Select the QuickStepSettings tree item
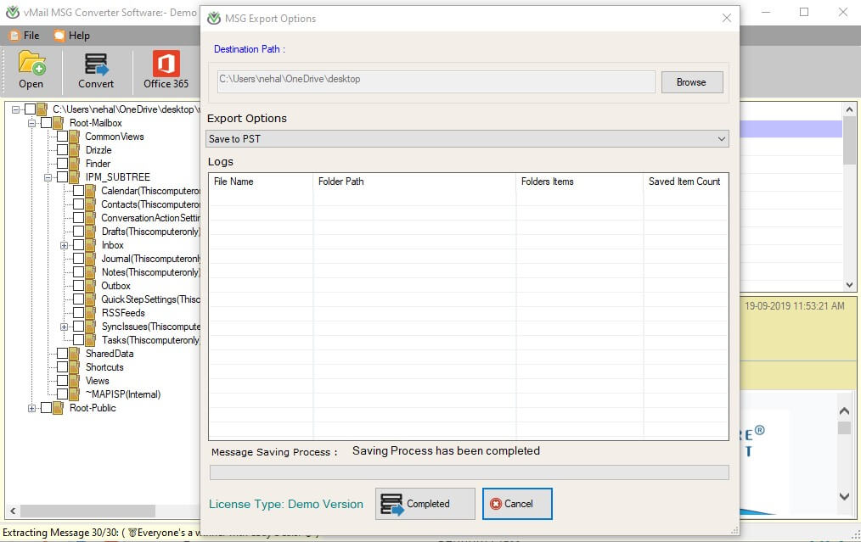 151,299
